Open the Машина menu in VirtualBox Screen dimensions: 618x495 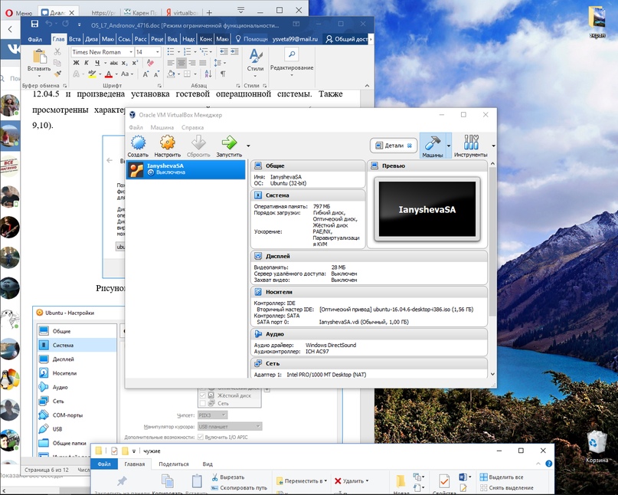pyautogui.click(x=162, y=127)
